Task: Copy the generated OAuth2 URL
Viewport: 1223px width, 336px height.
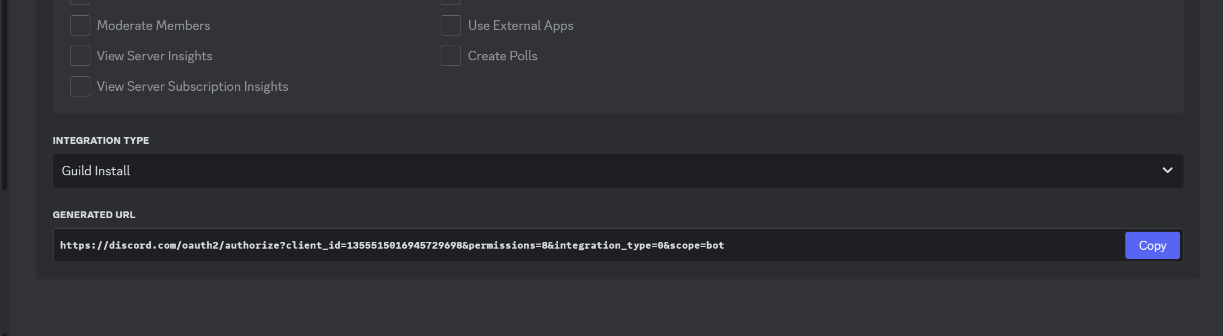Action: click(x=1152, y=245)
